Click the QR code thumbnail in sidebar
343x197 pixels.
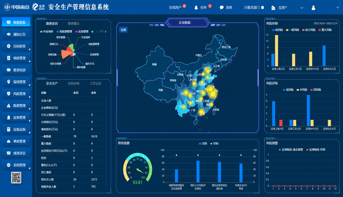(16, 178)
